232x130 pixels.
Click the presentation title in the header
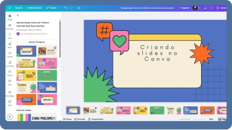[x=147, y=8]
